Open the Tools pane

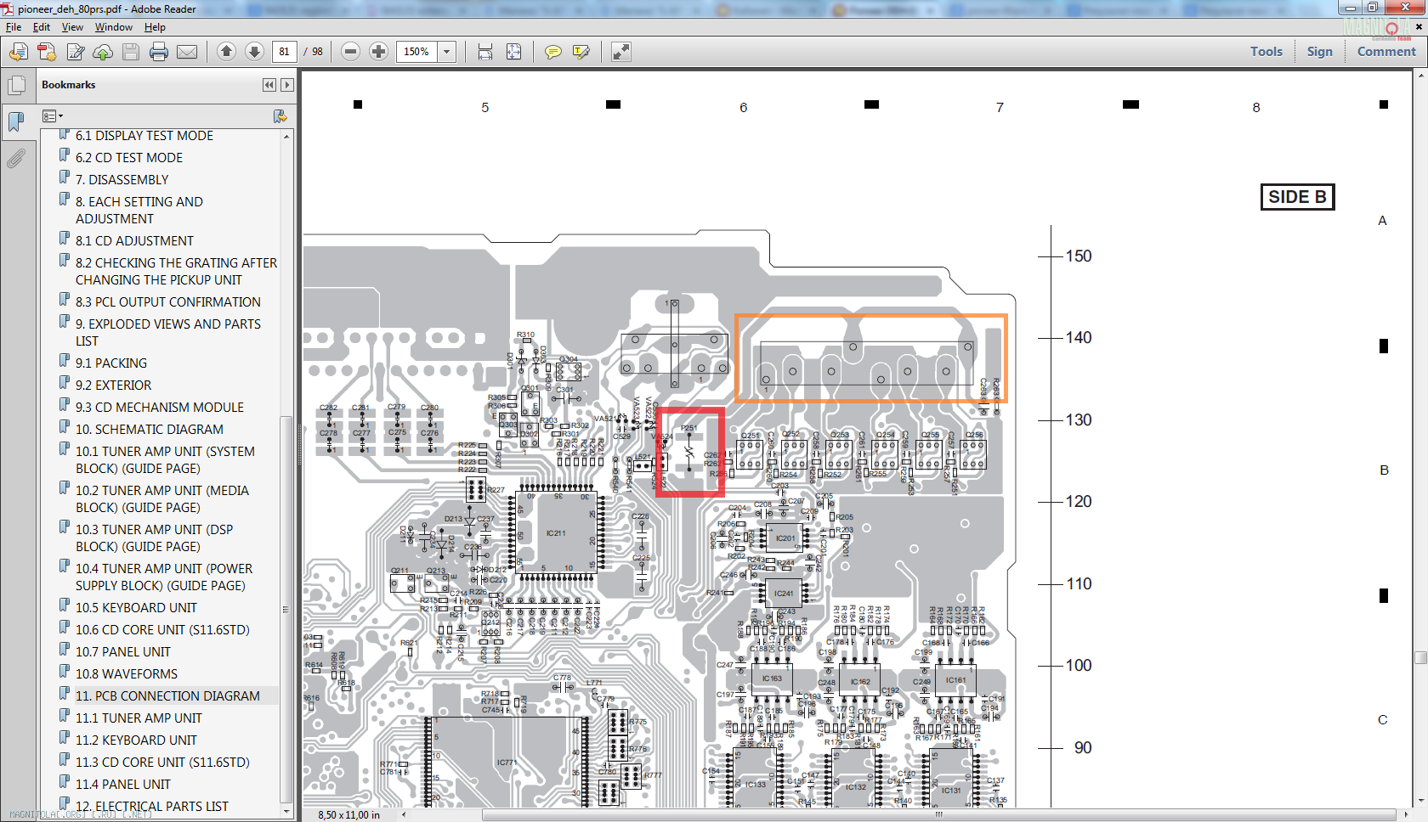click(x=1266, y=52)
